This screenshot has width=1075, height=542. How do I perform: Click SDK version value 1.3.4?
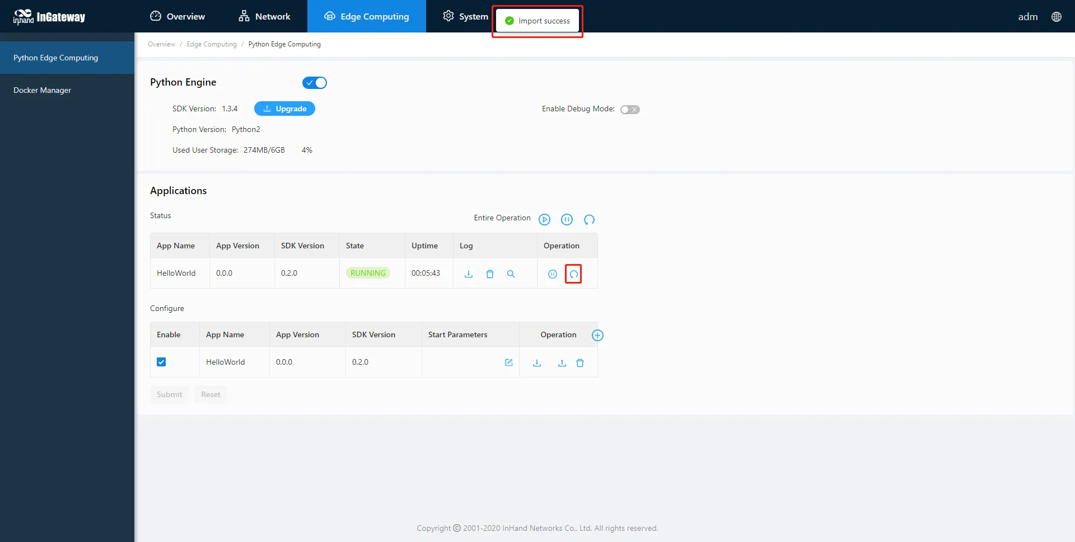pyautogui.click(x=230, y=109)
